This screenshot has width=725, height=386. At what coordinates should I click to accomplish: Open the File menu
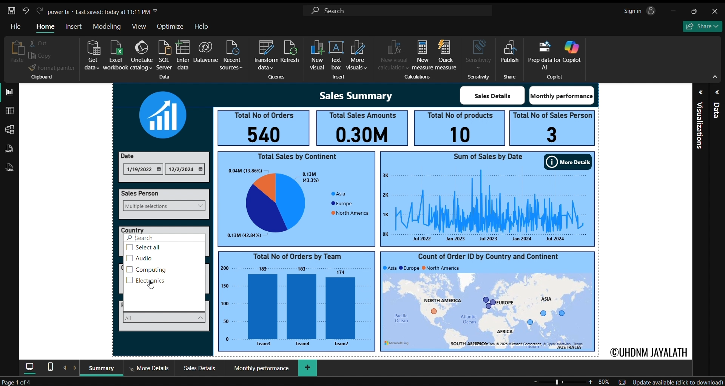(x=16, y=27)
